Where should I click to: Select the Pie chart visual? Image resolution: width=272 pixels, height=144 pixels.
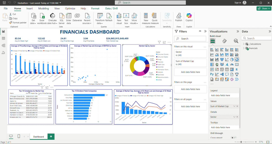click(x=232, y=60)
